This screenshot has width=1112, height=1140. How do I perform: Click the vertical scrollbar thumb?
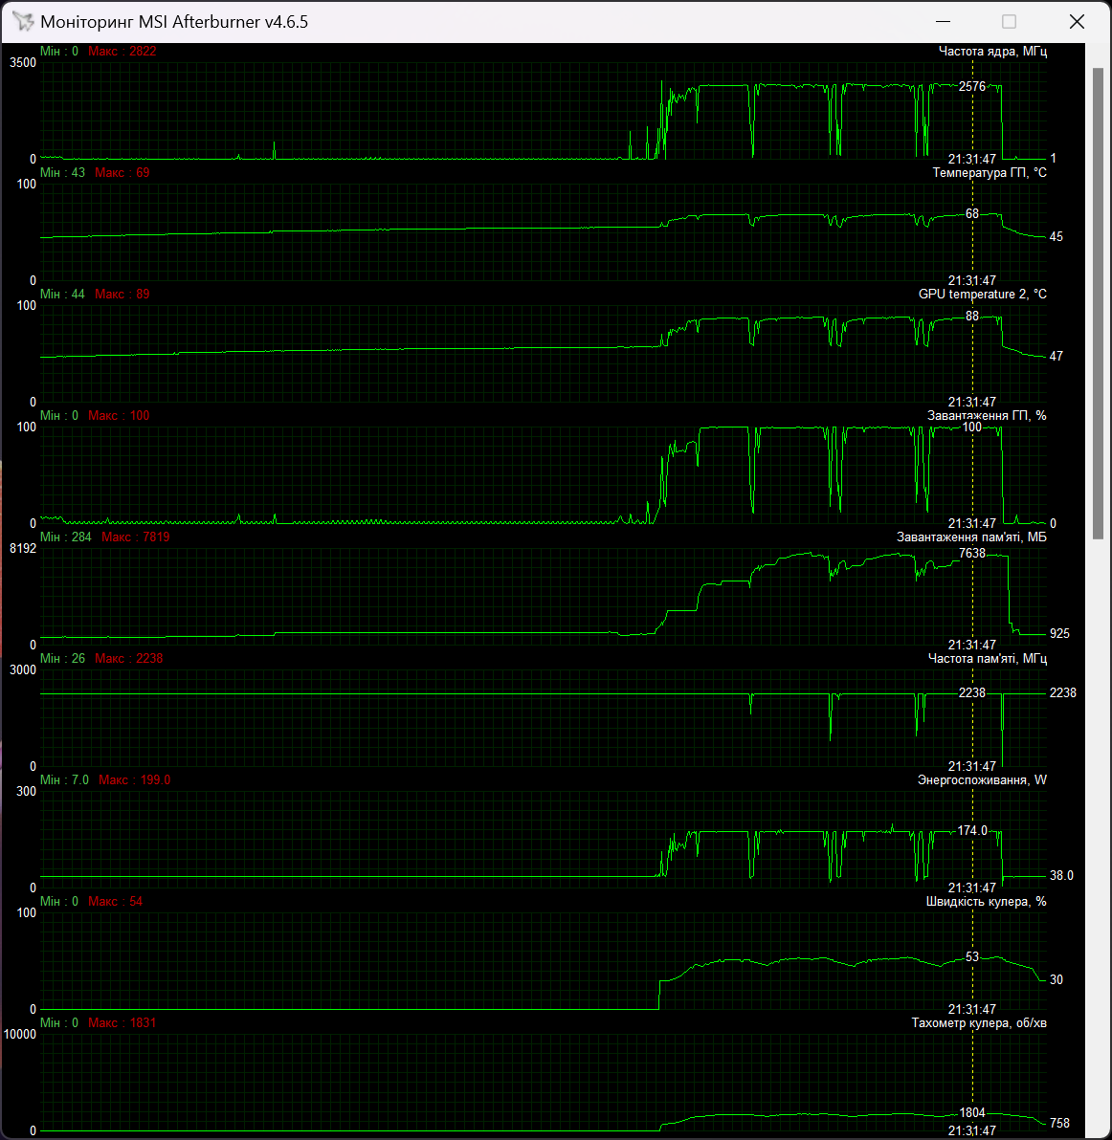(x=1099, y=304)
